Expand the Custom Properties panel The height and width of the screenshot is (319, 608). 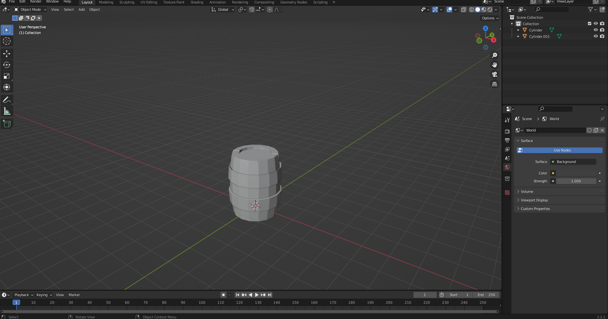click(560, 209)
